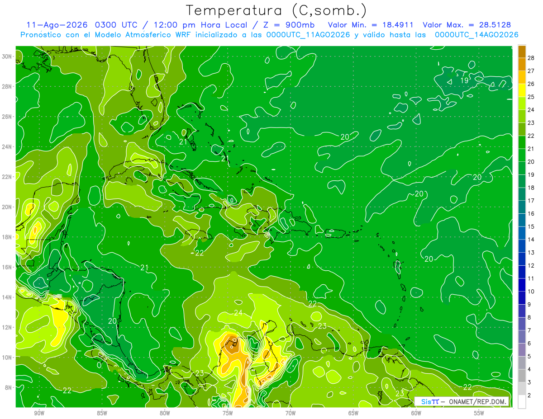
Task: Select the initialization stamp "0000UTC_11AGO2026"
Action: point(308,35)
